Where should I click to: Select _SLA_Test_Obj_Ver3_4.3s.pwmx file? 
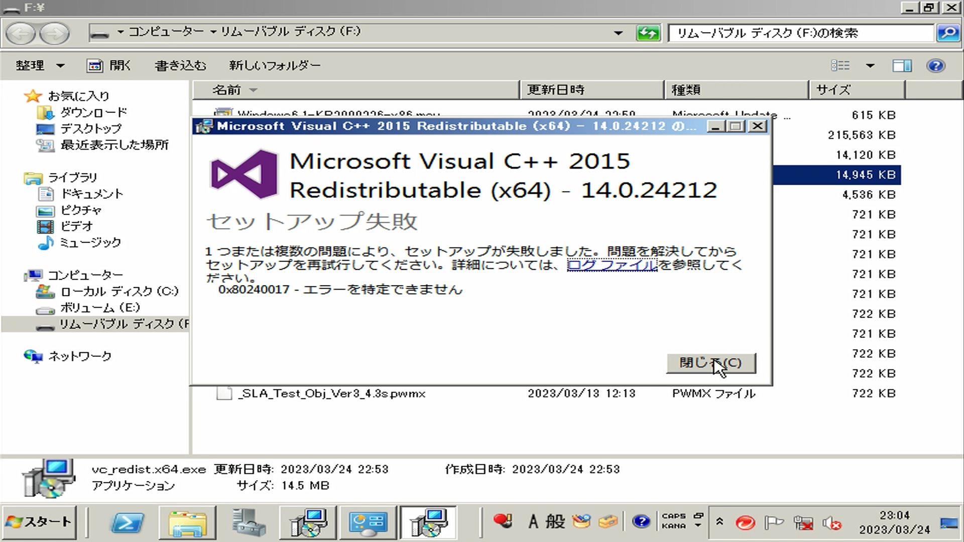pyautogui.click(x=331, y=393)
